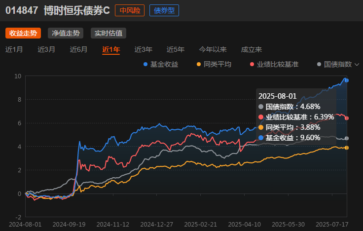The image size is (363, 231).
Task: Click the 中风险 risk tag
Action: 130,10
